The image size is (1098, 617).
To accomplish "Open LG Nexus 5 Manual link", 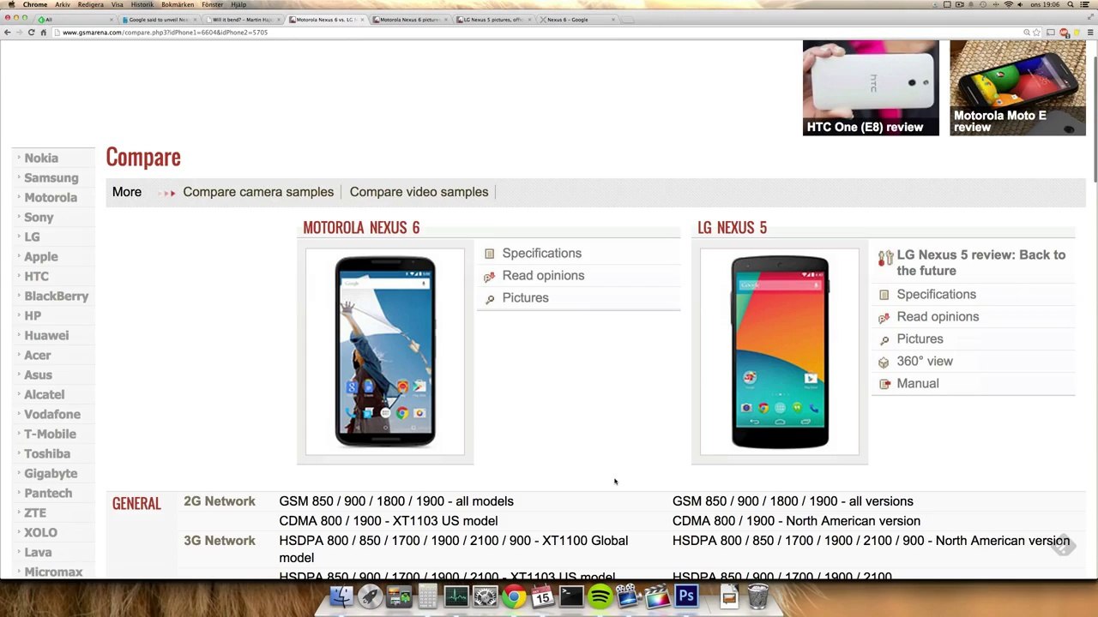I will coord(917,384).
